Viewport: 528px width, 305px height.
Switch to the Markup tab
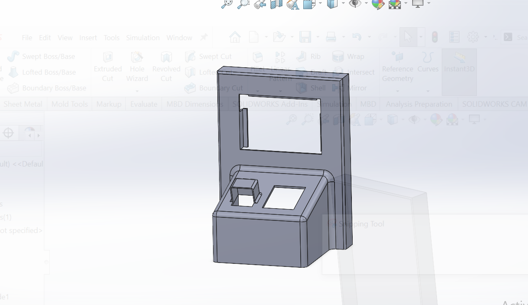[108, 104]
